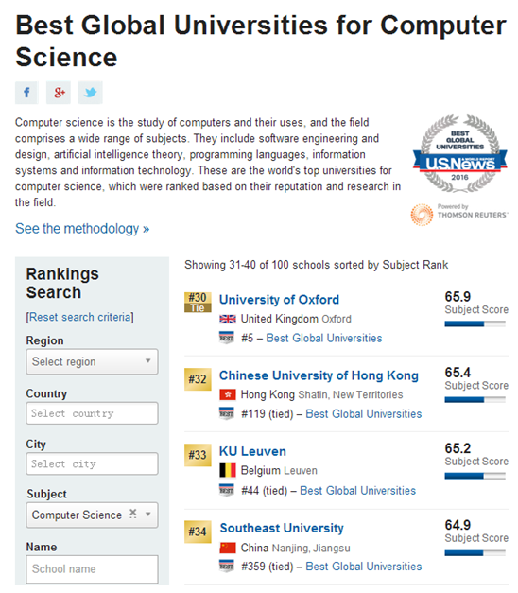The height and width of the screenshot is (593, 518).
Task: Clear the Computer Science subject selection
Action: (132, 514)
